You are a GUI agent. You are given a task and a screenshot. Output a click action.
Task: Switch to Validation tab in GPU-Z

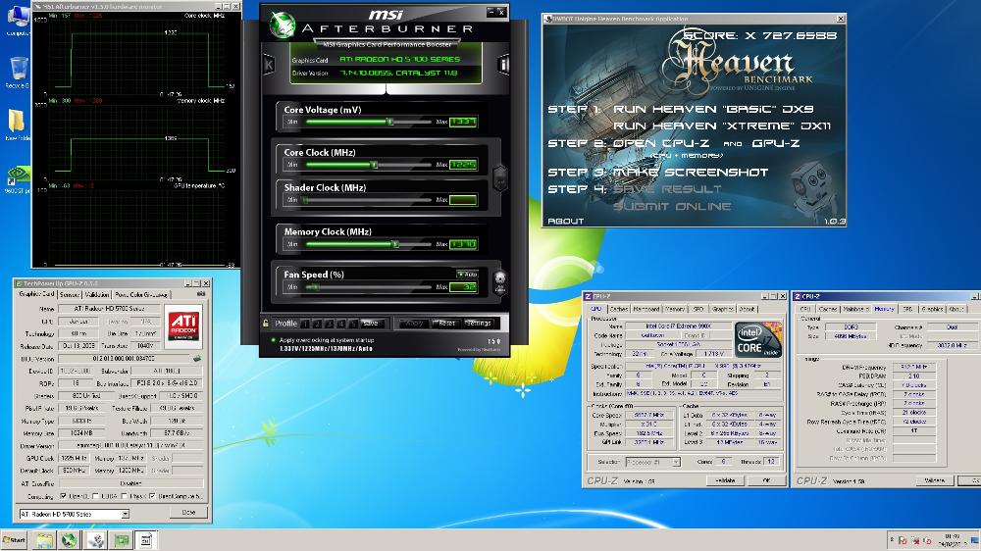(97, 294)
